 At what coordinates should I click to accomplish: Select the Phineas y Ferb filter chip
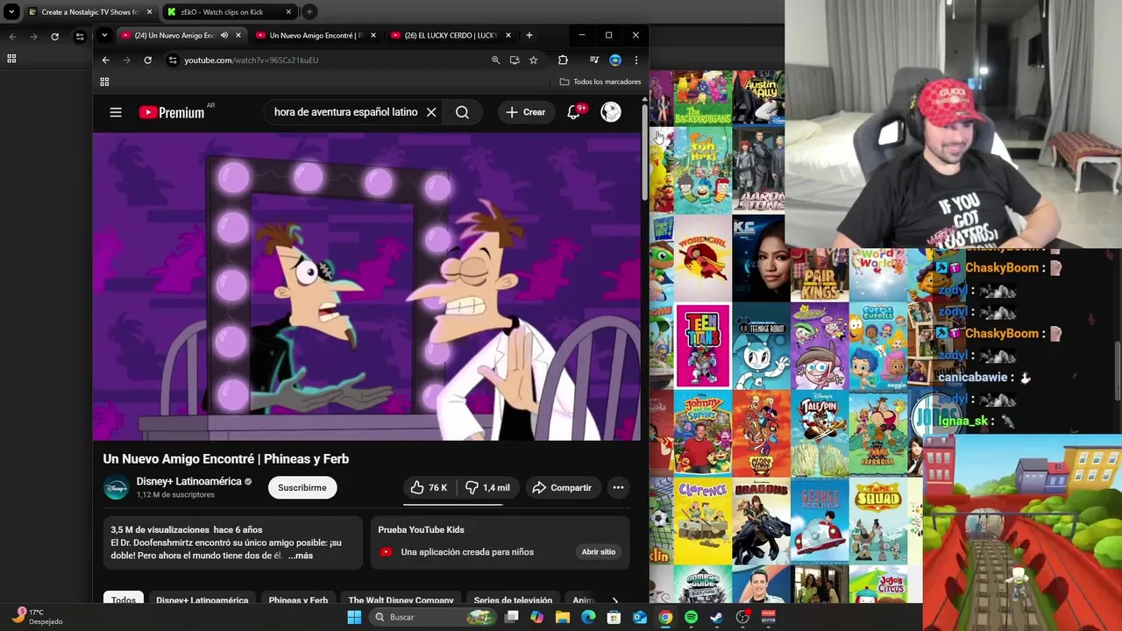(x=298, y=600)
